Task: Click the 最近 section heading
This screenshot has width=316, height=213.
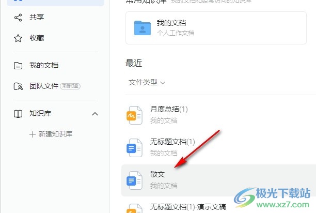Action: click(x=134, y=63)
